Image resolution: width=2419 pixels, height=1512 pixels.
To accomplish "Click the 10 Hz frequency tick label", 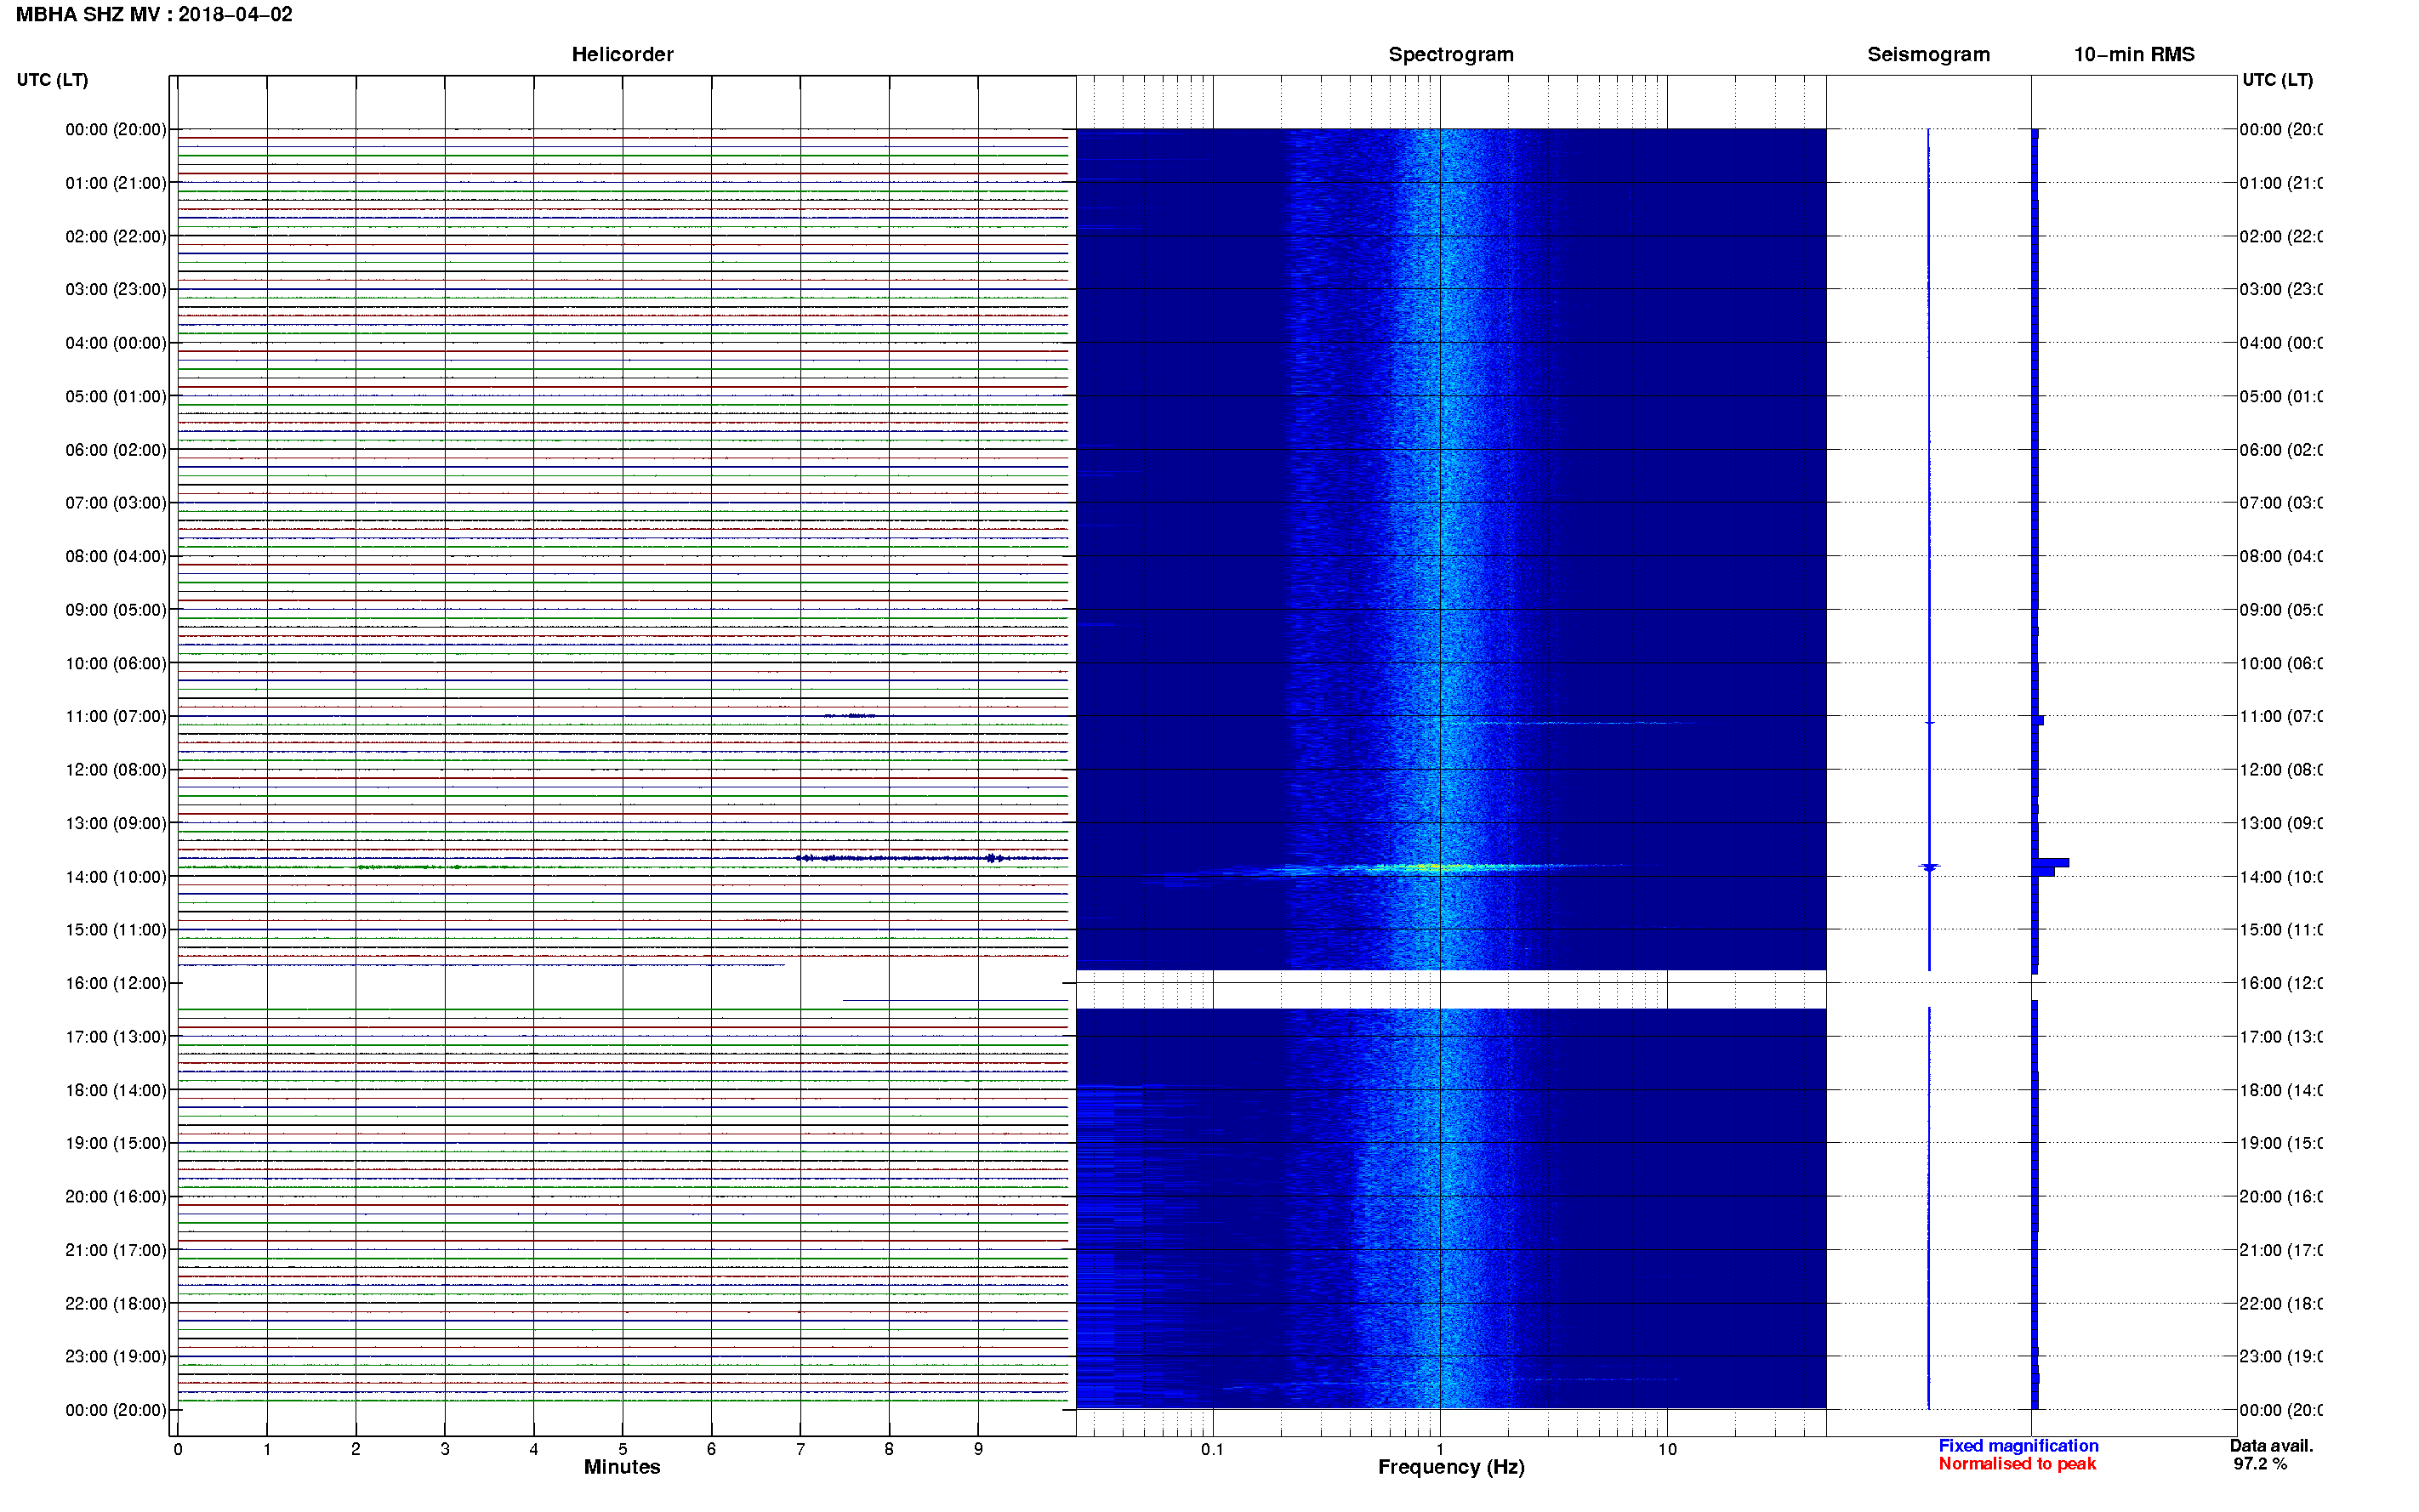I will pos(1667,1450).
